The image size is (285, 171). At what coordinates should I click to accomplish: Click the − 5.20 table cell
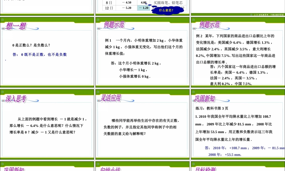[127, 8]
